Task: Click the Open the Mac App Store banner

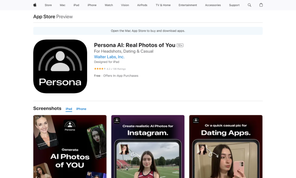Action: click(148, 31)
